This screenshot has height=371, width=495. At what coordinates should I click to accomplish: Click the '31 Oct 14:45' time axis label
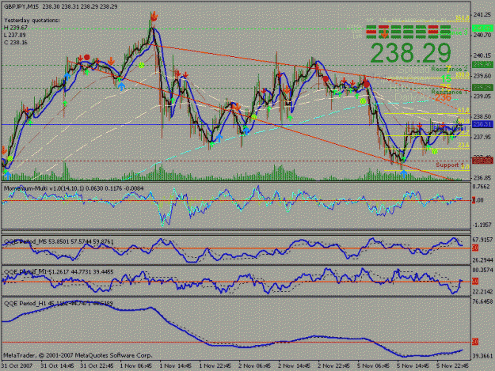pyautogui.click(x=58, y=365)
